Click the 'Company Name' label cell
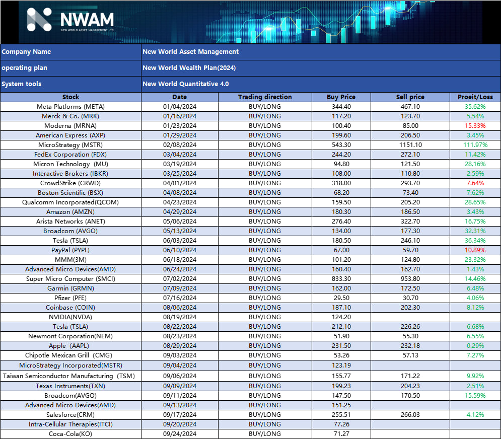Viewport: 501px width, 439px height. point(70,52)
